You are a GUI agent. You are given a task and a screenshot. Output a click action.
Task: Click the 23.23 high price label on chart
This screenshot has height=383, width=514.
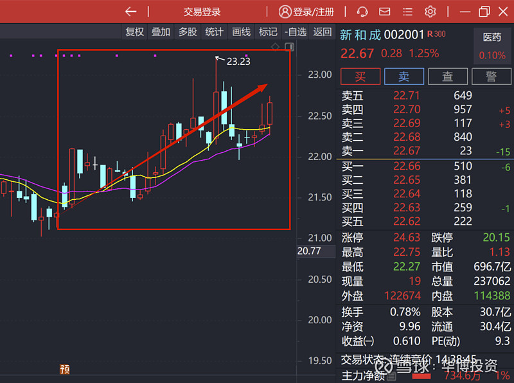[238, 62]
